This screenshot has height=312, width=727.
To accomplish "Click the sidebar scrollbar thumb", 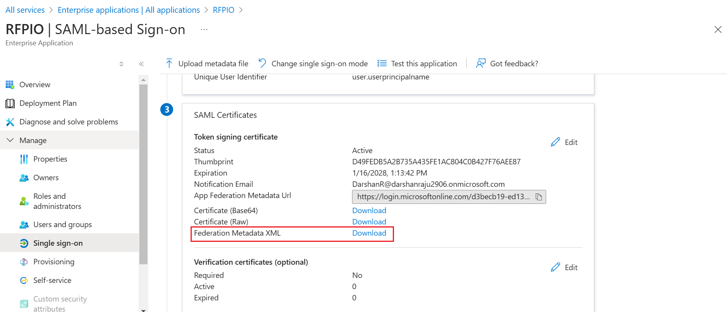I will coord(143,174).
